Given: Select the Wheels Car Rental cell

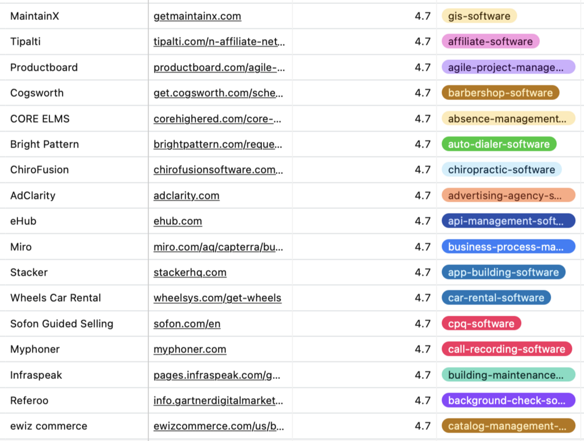Looking at the screenshot, I should 74,297.
